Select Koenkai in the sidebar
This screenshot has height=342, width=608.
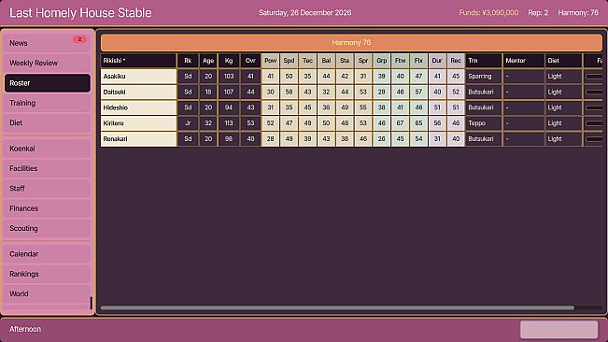47,149
